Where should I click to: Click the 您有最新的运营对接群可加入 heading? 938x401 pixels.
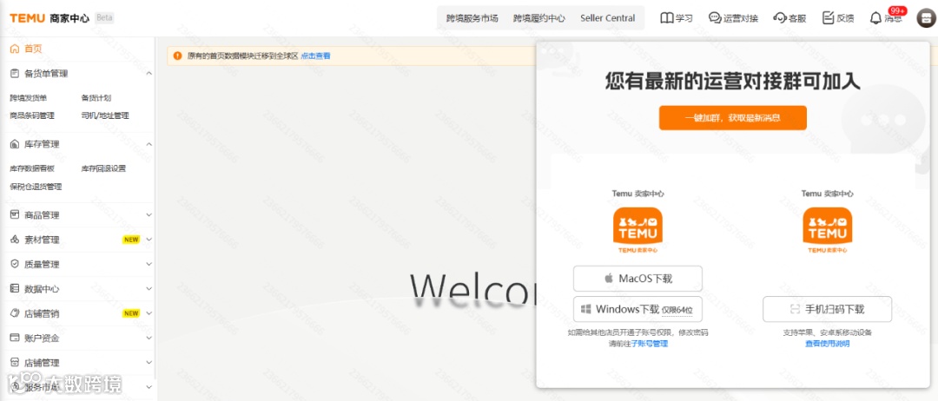733,82
